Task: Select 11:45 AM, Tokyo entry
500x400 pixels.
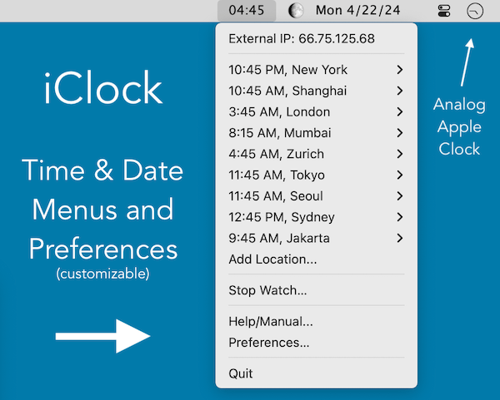Action: click(x=317, y=175)
